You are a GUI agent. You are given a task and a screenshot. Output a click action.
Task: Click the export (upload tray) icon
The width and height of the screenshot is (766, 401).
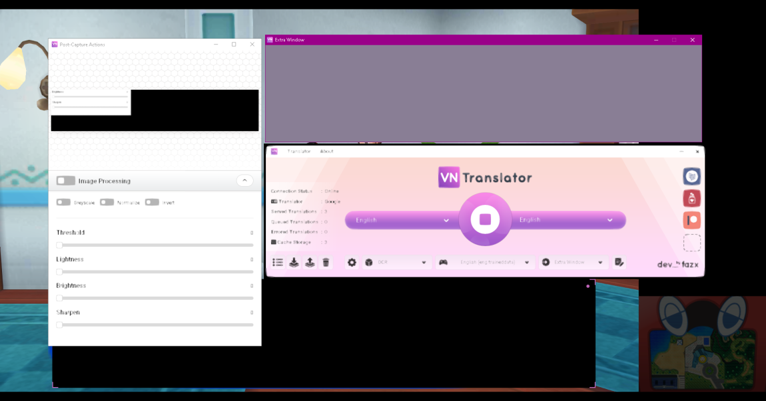[x=310, y=263]
